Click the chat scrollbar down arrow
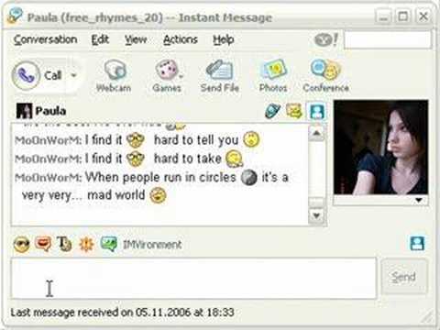This screenshot has width=440, height=330. coord(316,215)
